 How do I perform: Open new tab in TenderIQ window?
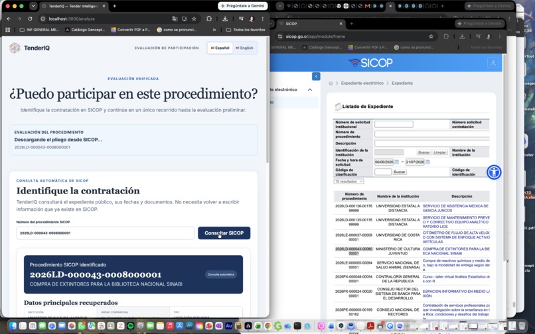pos(115,6)
